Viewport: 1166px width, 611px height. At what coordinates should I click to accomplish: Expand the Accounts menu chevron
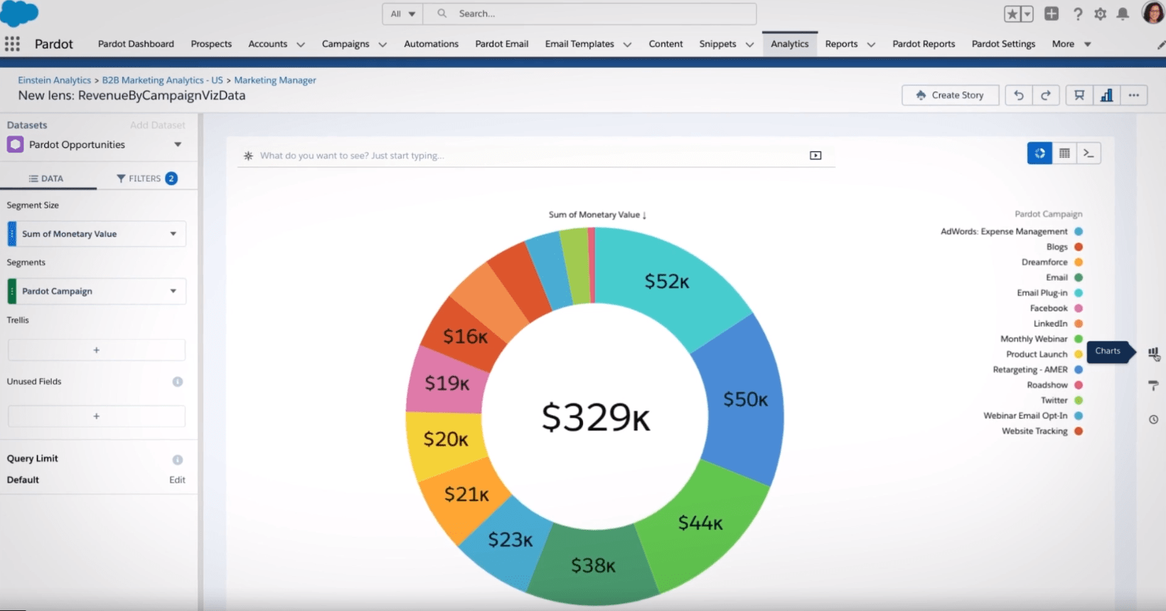pos(301,45)
